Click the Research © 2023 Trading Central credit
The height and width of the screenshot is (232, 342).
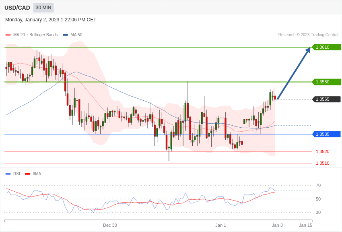[x=308, y=35]
